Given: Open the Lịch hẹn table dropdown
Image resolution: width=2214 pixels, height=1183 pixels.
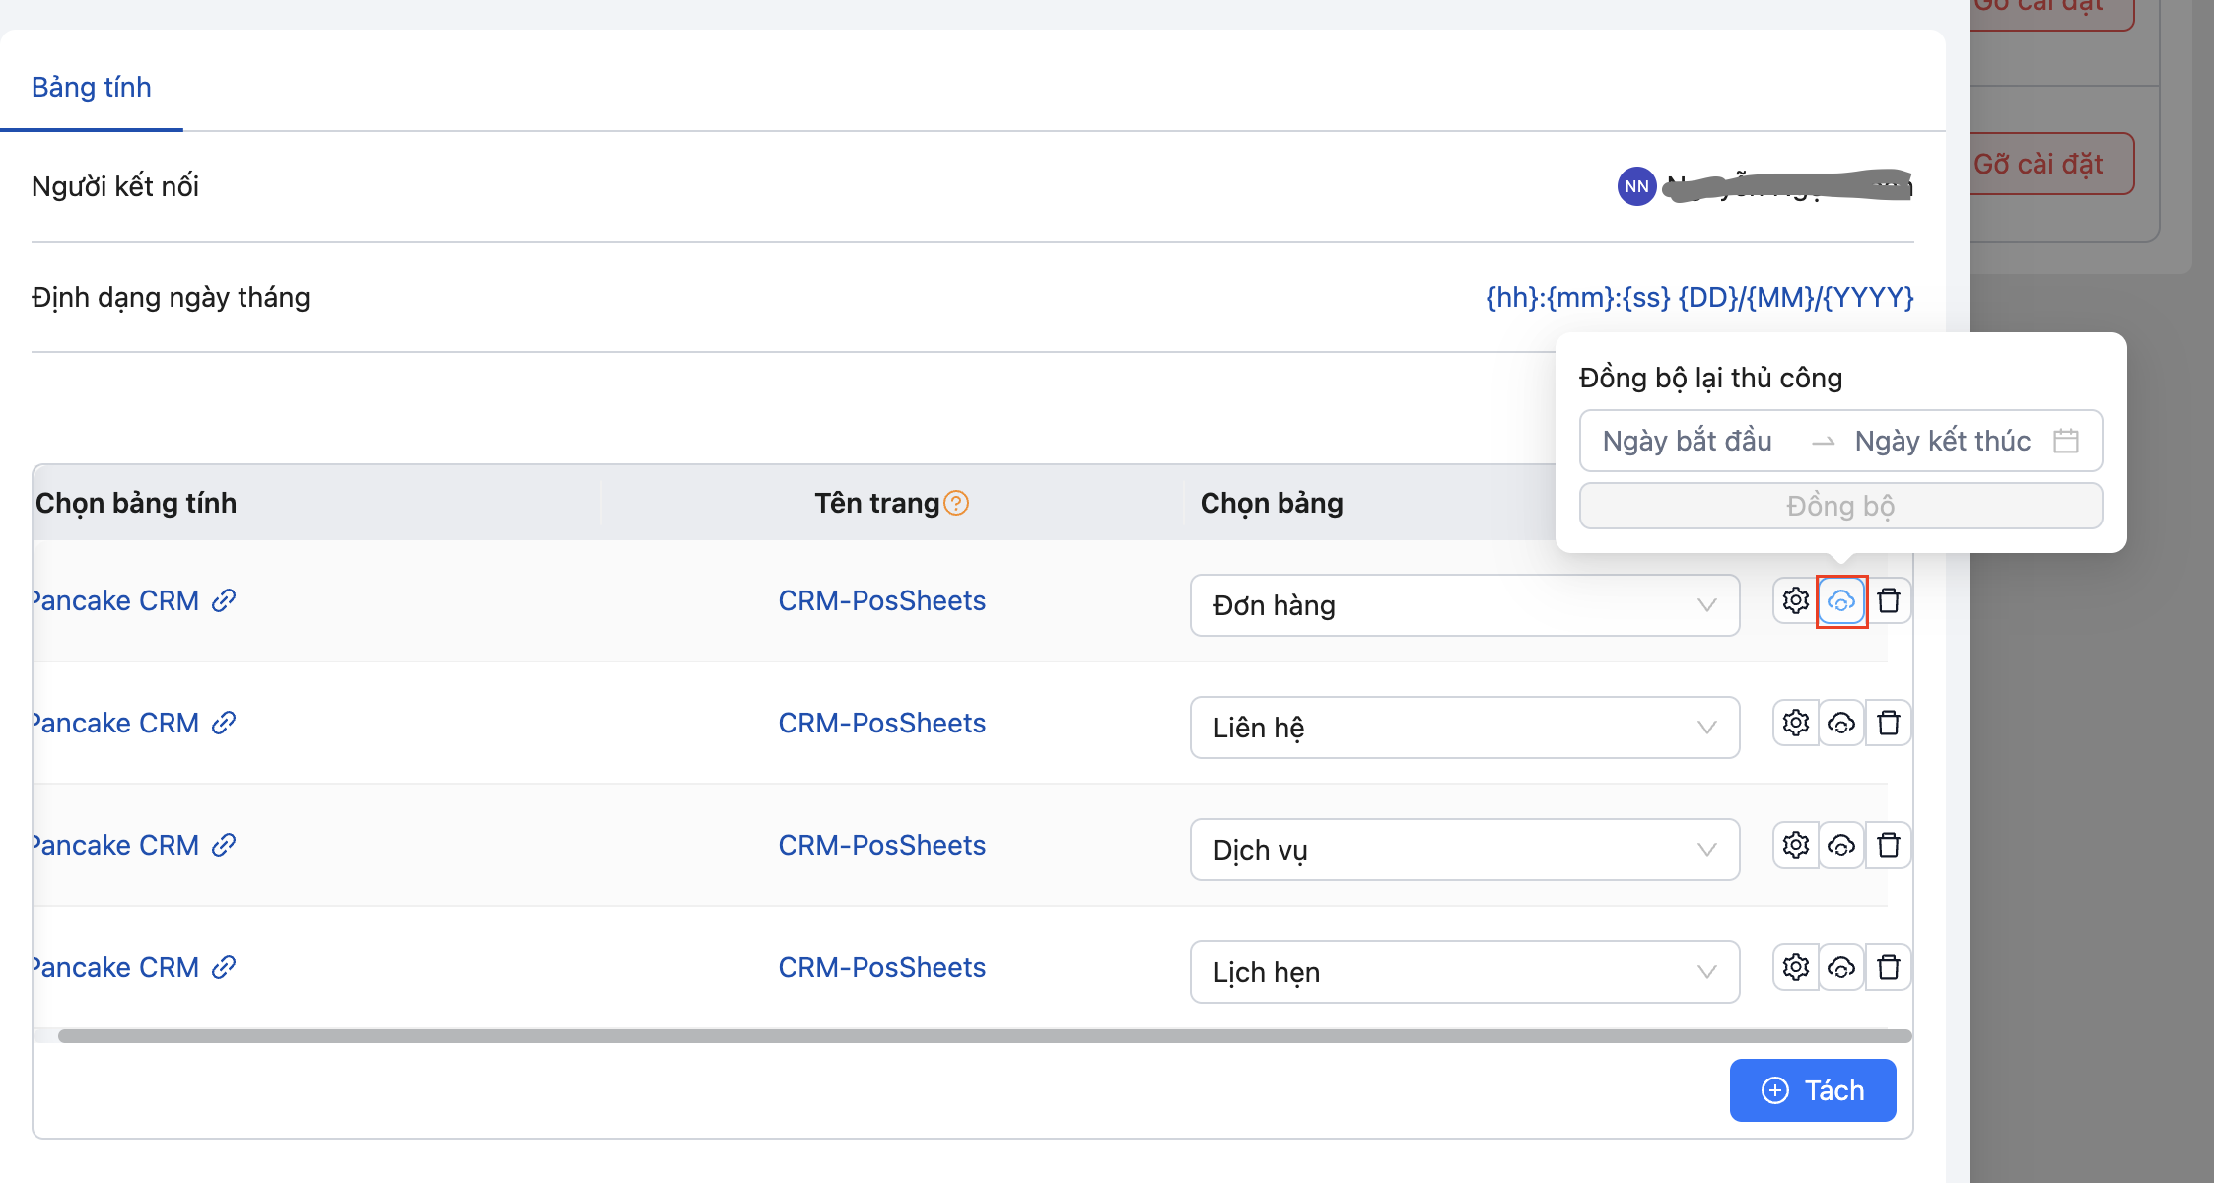Looking at the screenshot, I should (x=1464, y=972).
